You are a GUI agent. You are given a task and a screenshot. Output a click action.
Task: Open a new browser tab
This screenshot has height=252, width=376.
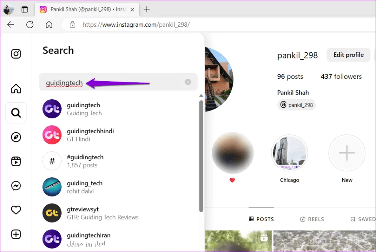pos(147,10)
